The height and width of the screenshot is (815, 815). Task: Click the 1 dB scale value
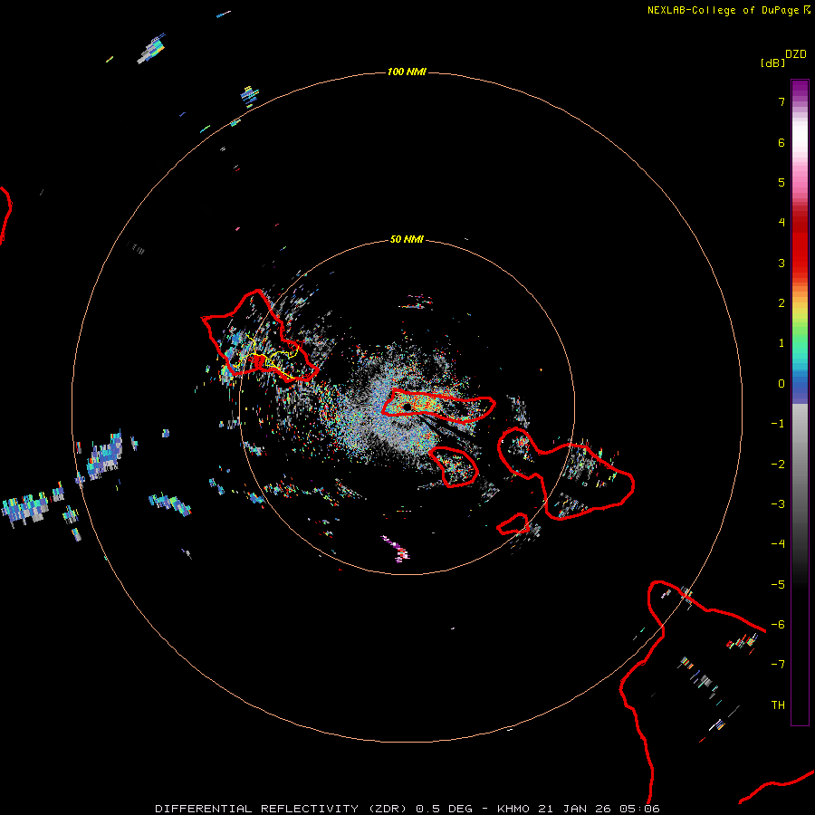pos(781,343)
